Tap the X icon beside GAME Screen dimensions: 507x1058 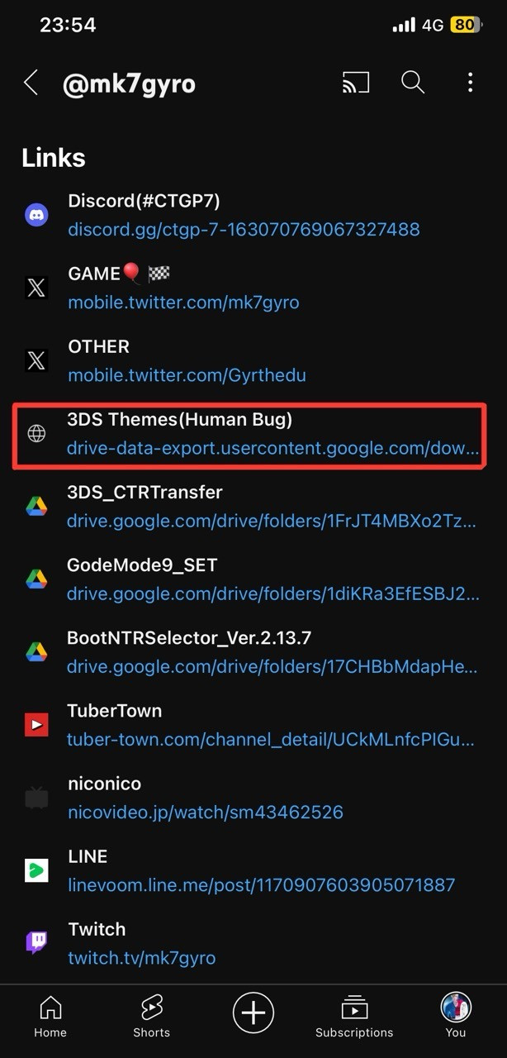pyautogui.click(x=36, y=288)
